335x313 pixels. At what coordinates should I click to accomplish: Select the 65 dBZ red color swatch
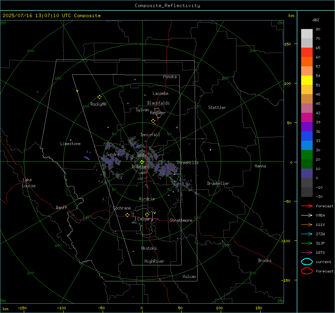point(307,52)
